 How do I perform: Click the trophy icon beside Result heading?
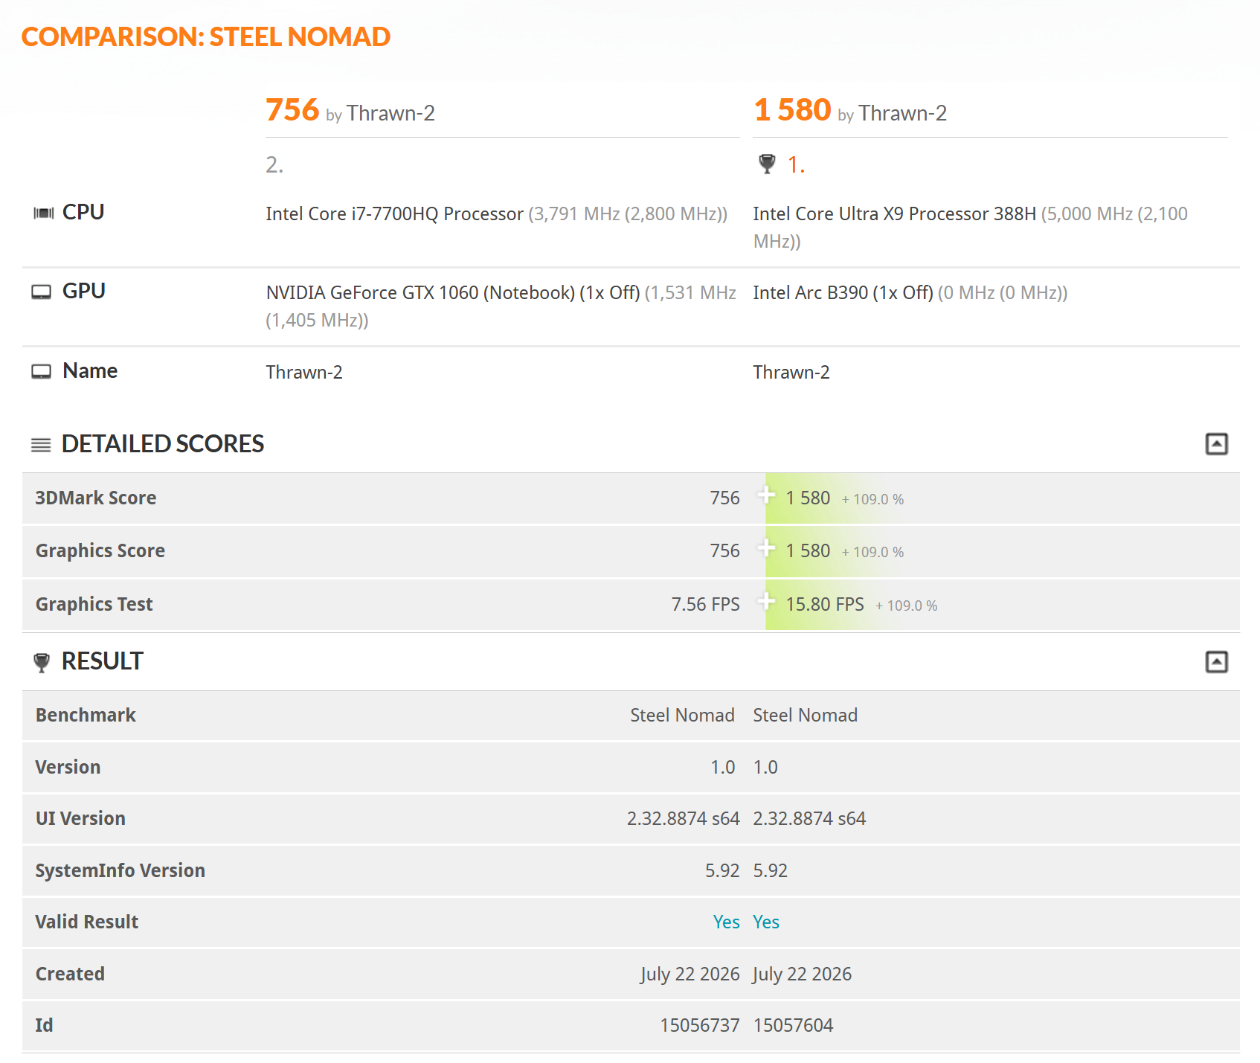[x=42, y=662]
